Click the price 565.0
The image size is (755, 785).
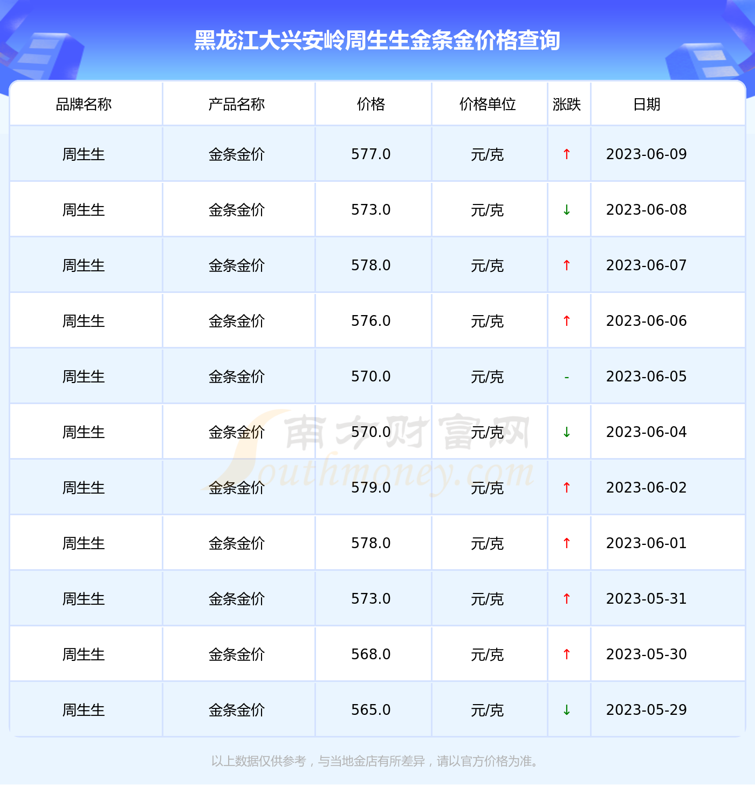tap(371, 710)
